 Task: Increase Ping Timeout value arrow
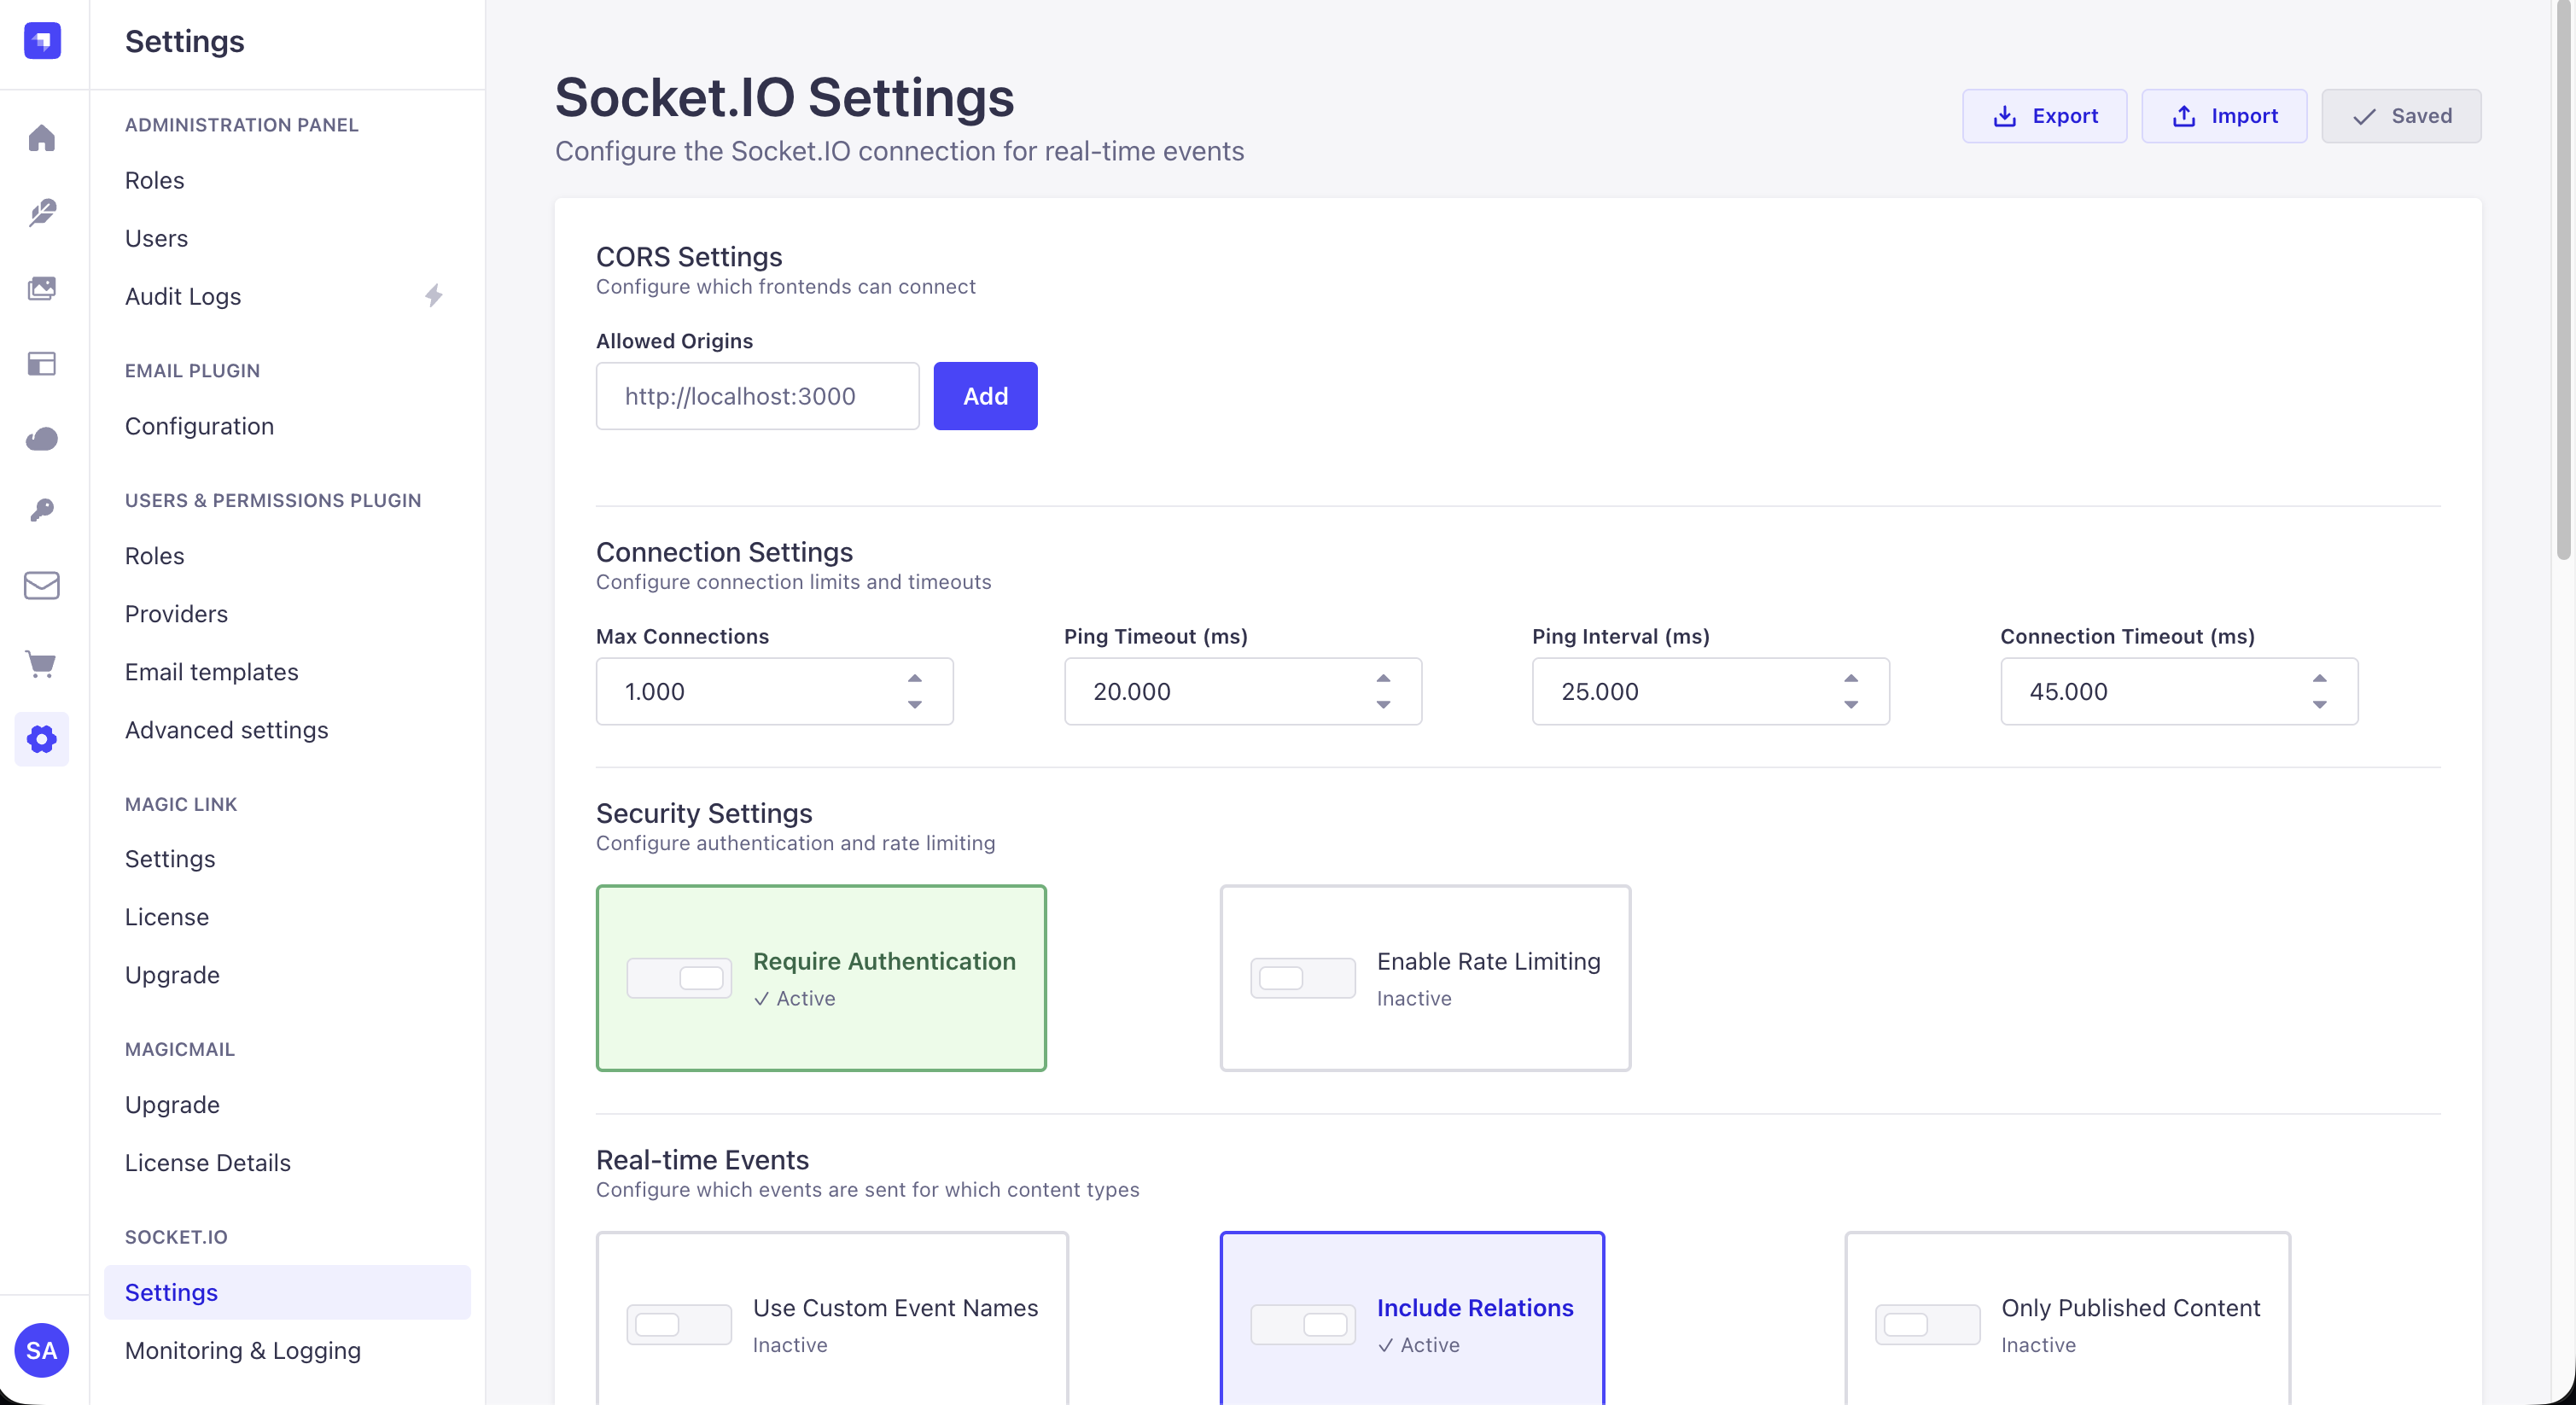click(1382, 678)
